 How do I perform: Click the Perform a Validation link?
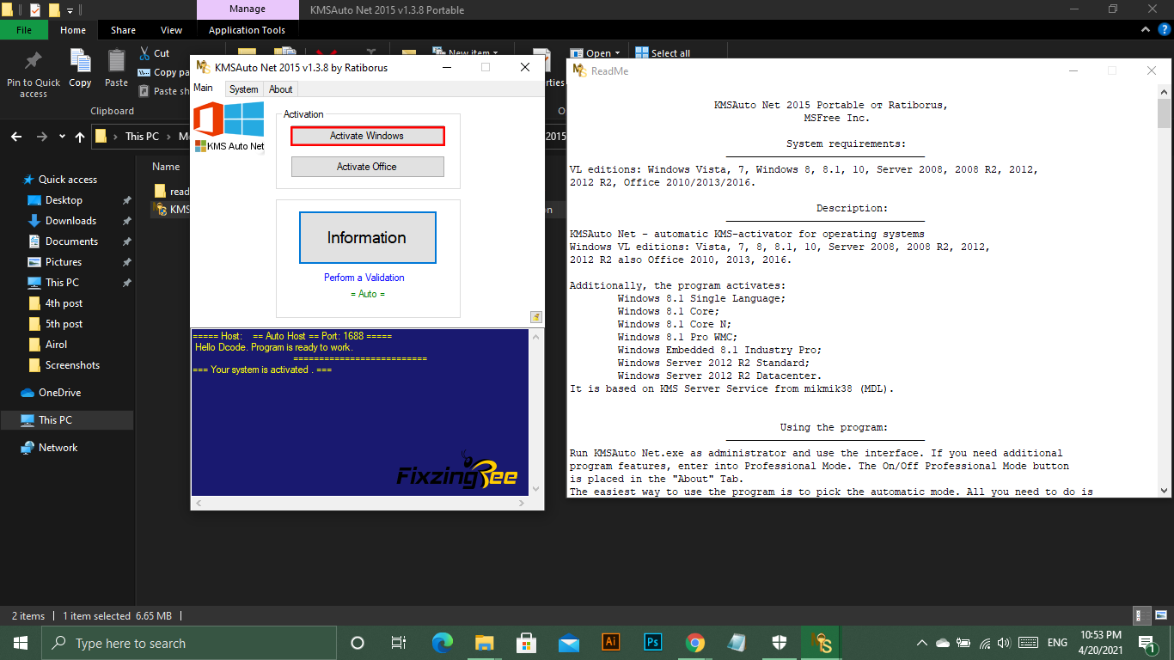pyautogui.click(x=364, y=278)
